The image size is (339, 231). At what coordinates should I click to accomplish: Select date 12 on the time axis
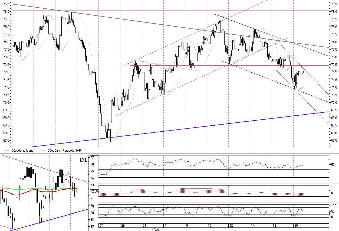click(231, 226)
